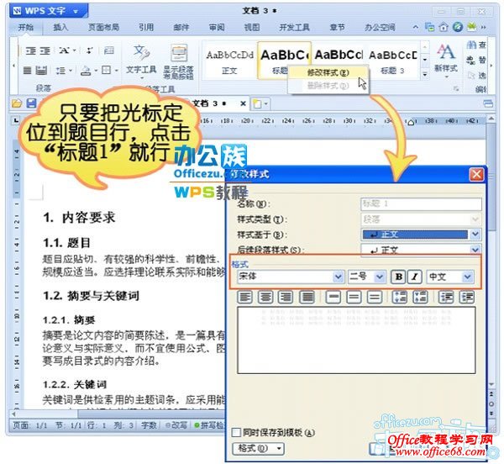Click the decrease indent icon in the ribbon paragraph group
504x464 pixels.
[31, 50]
